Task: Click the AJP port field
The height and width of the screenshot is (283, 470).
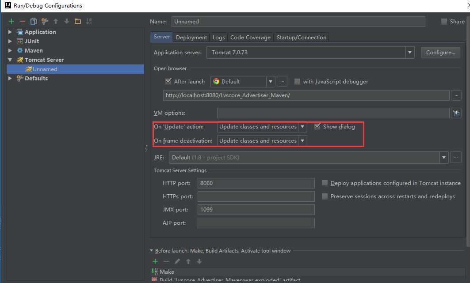Action: click(x=256, y=223)
